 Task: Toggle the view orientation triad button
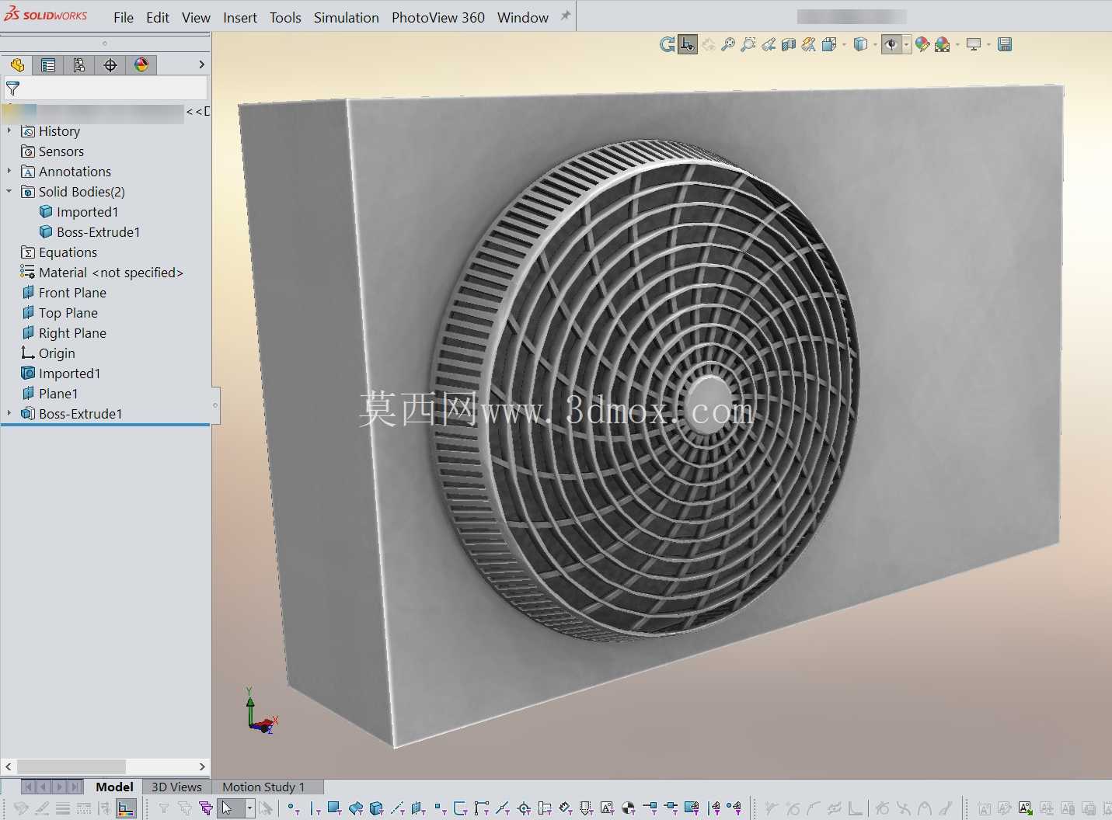click(687, 45)
